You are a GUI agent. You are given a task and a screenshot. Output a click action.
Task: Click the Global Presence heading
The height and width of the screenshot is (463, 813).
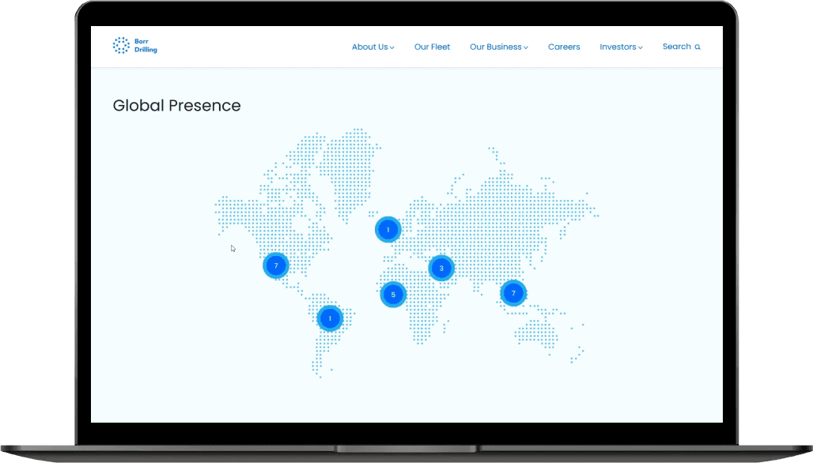177,105
